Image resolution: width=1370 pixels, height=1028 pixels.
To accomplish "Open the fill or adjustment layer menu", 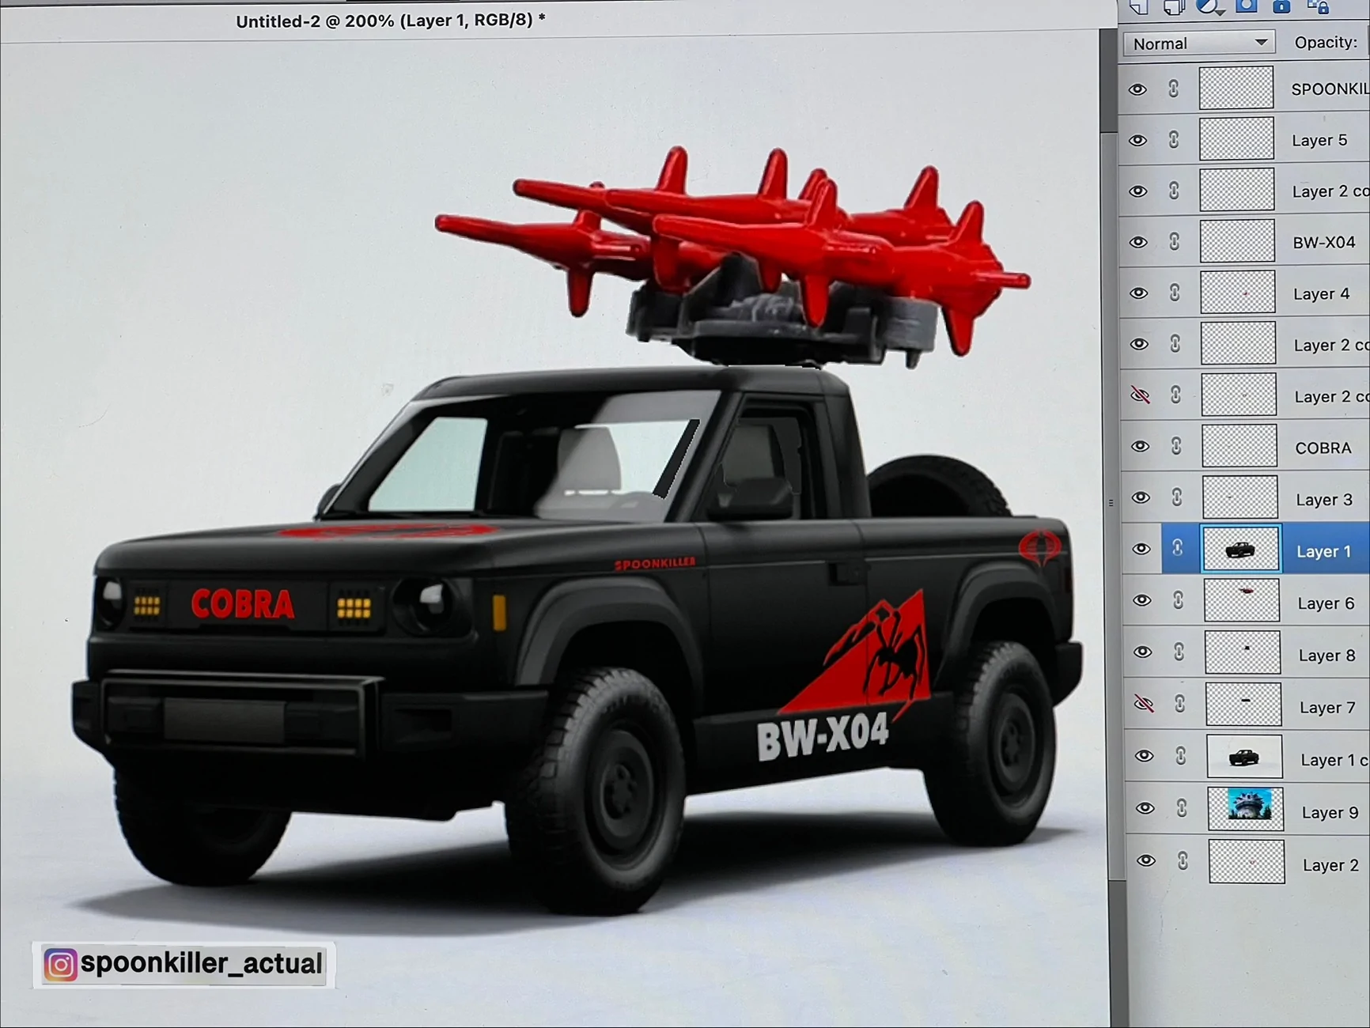I will tap(1209, 7).
